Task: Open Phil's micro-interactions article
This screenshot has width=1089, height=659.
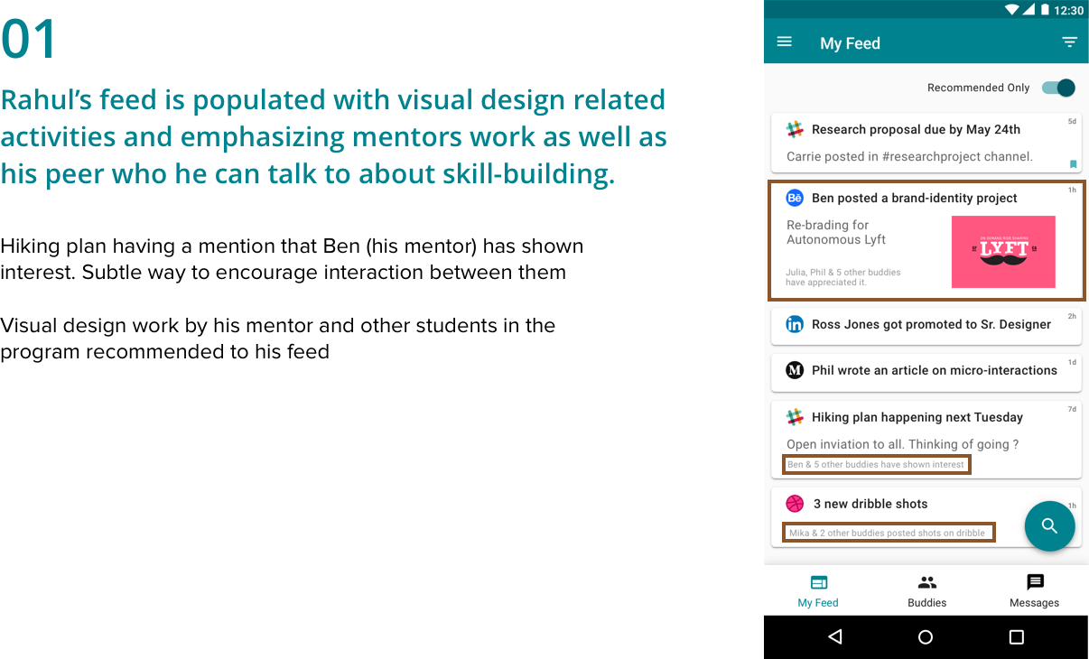Action: point(926,371)
